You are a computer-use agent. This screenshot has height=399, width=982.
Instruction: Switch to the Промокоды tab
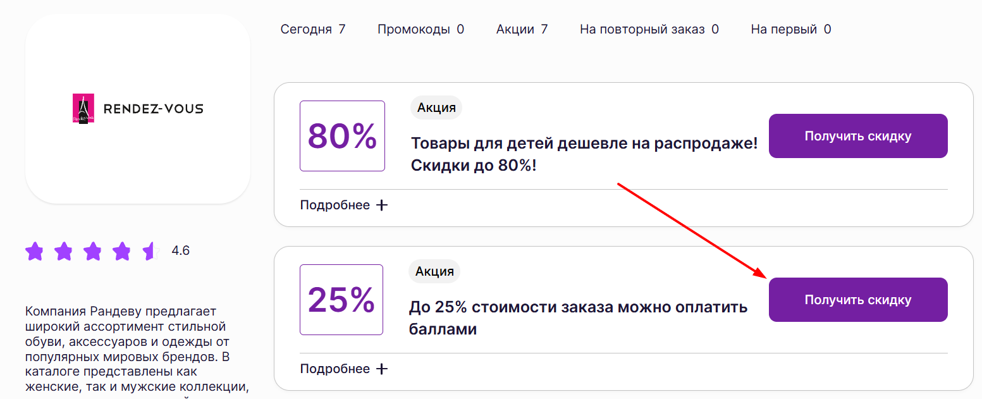420,28
